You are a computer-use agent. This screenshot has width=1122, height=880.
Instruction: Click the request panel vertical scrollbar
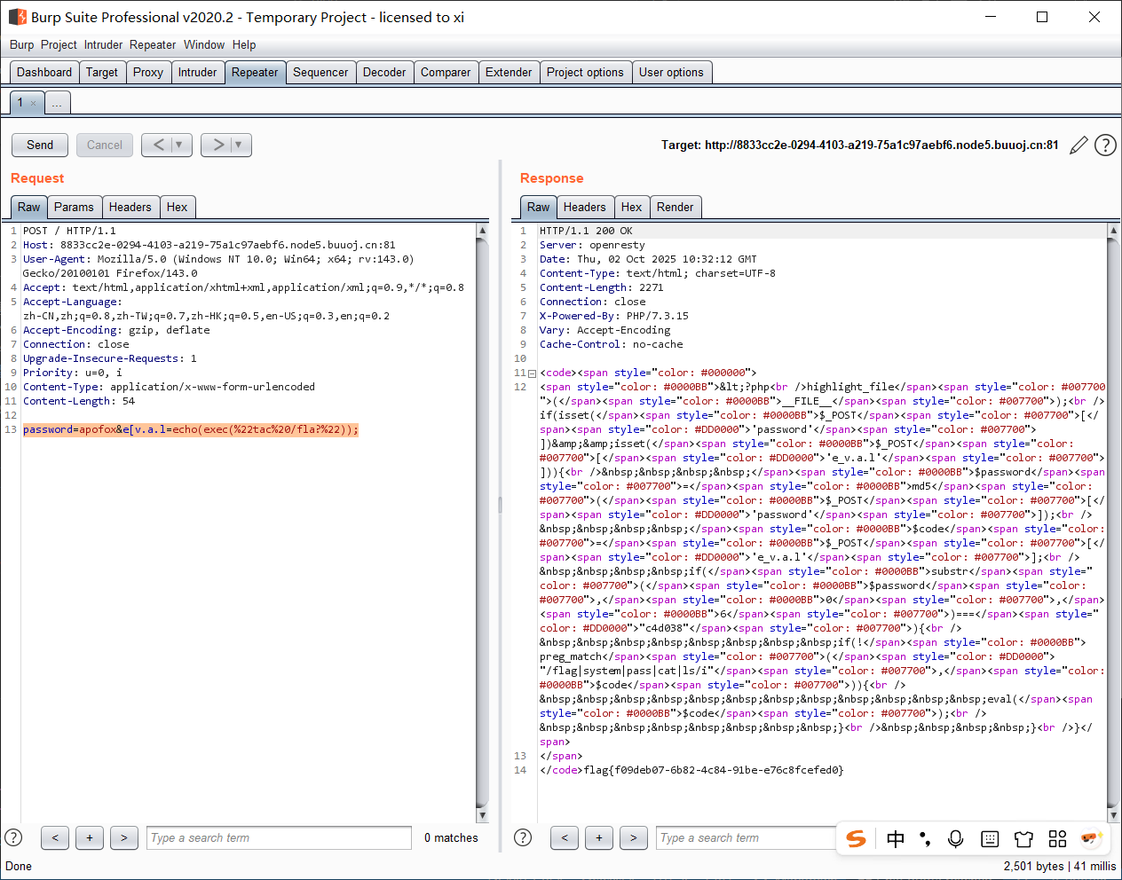[482, 523]
